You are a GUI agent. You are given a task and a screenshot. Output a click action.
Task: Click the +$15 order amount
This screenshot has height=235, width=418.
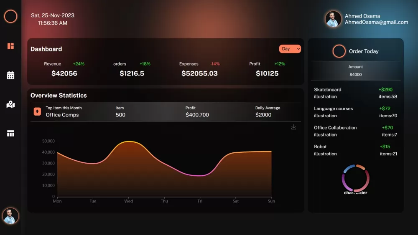(x=385, y=147)
